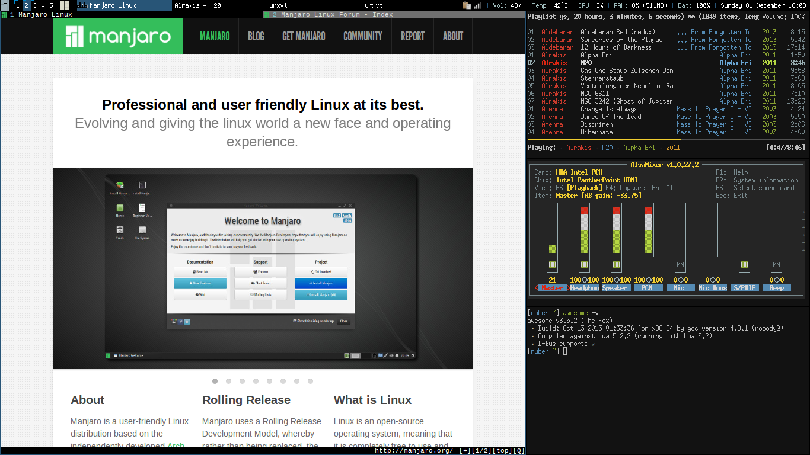Image resolution: width=810 pixels, height=455 pixels.
Task: Click the 'Temp: 42°C' status widget
Action: (550, 5)
